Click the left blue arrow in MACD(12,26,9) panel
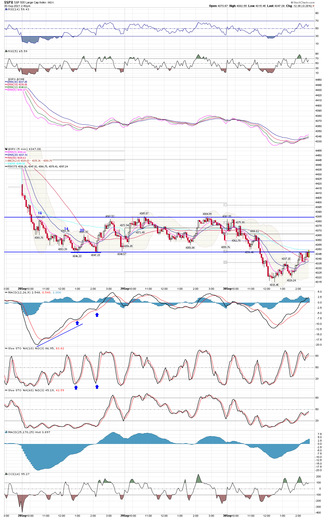The image size is (326, 518). point(77,323)
